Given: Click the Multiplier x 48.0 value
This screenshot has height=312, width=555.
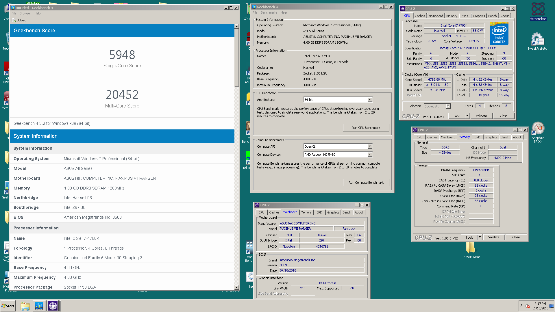Looking at the screenshot, I should [x=437, y=85].
